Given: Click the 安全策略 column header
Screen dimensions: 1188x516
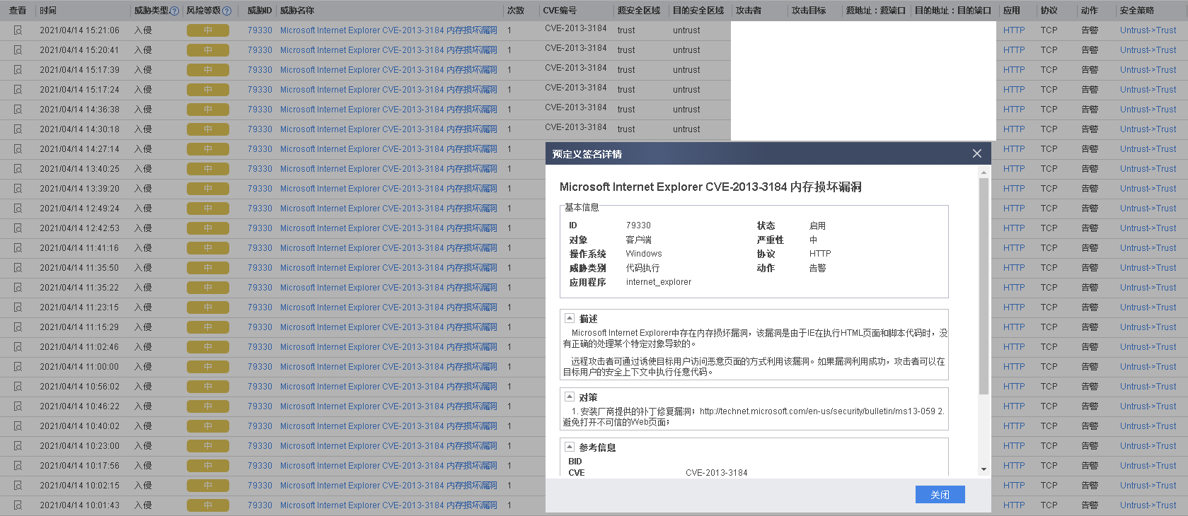Looking at the screenshot, I should pyautogui.click(x=1137, y=11).
